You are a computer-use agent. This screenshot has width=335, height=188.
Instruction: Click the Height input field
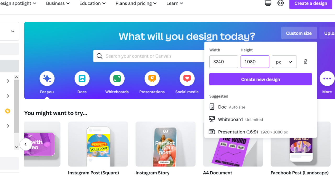coord(255,62)
